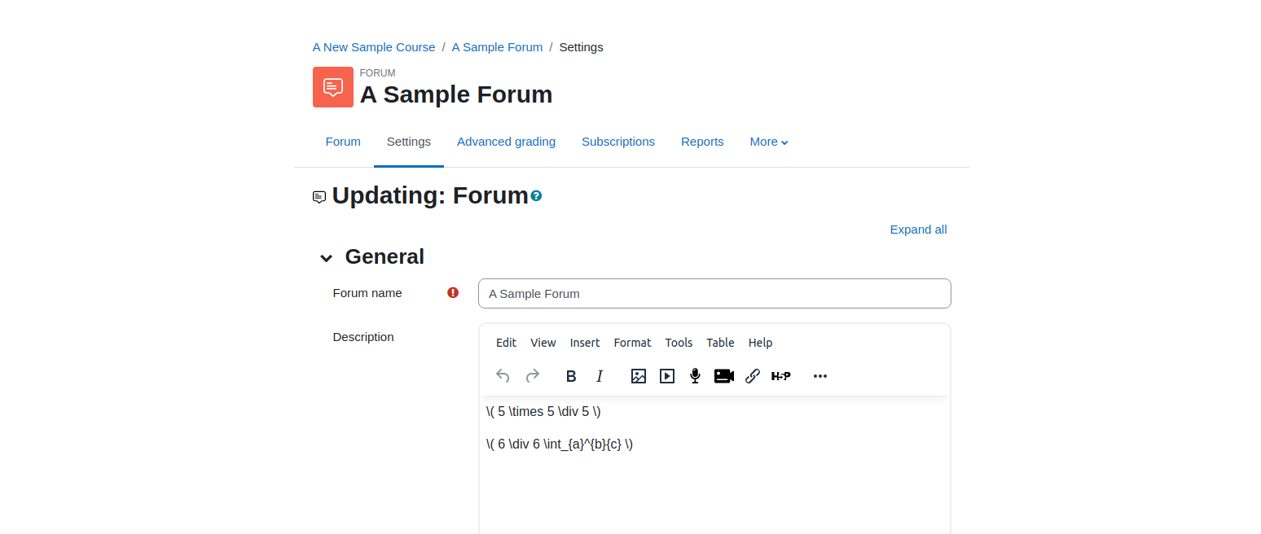Viewport: 1261px width, 534px height.
Task: Collapse the General section chevron
Action: coord(326,258)
